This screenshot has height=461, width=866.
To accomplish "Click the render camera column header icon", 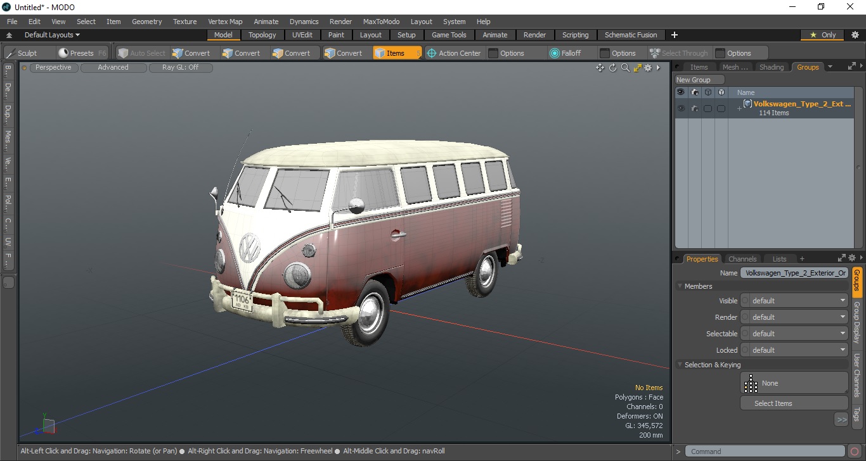I will [695, 92].
